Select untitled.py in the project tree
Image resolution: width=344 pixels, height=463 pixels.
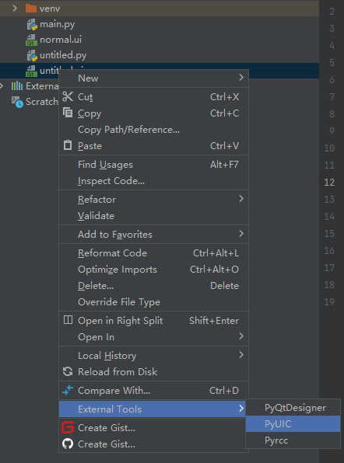pos(63,55)
